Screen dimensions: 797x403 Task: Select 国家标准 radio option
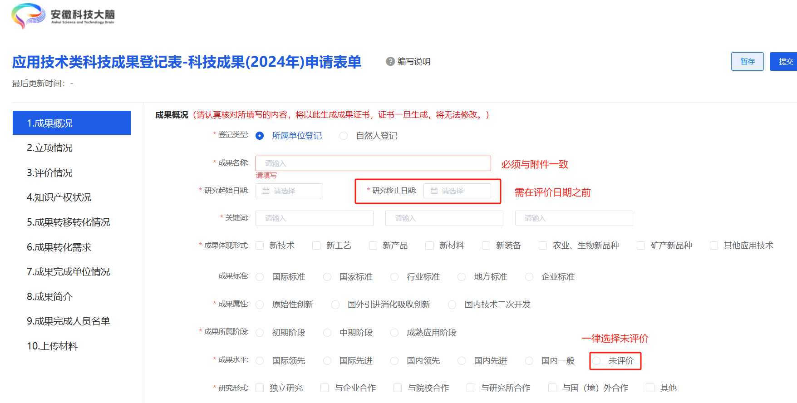coord(327,277)
